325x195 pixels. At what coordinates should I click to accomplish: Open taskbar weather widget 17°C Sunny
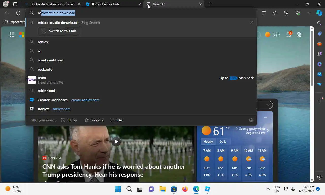13,189
